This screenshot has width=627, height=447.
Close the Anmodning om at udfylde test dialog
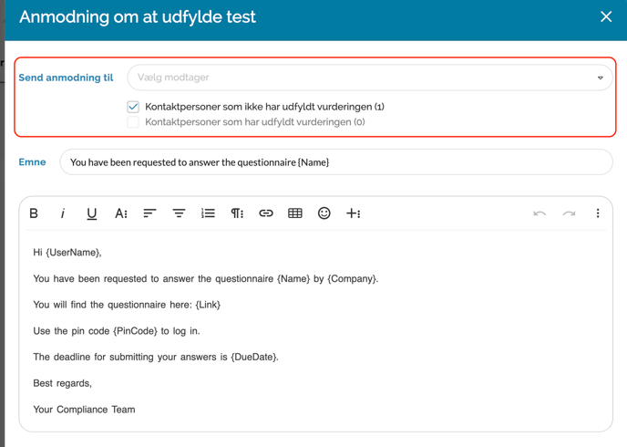(x=606, y=16)
